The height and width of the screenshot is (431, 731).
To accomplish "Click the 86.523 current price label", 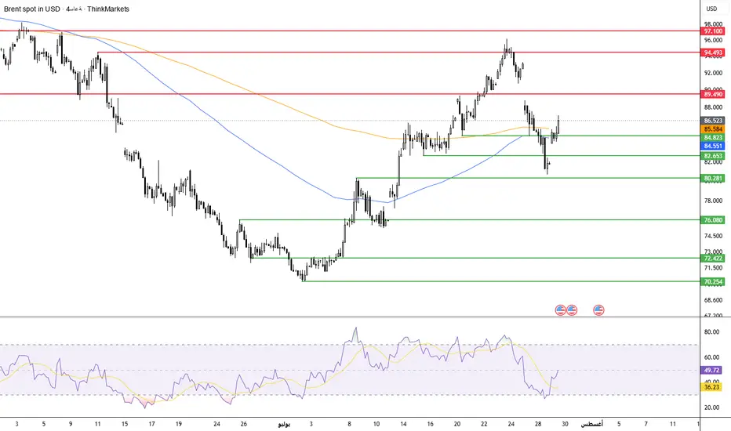I will click(x=713, y=121).
